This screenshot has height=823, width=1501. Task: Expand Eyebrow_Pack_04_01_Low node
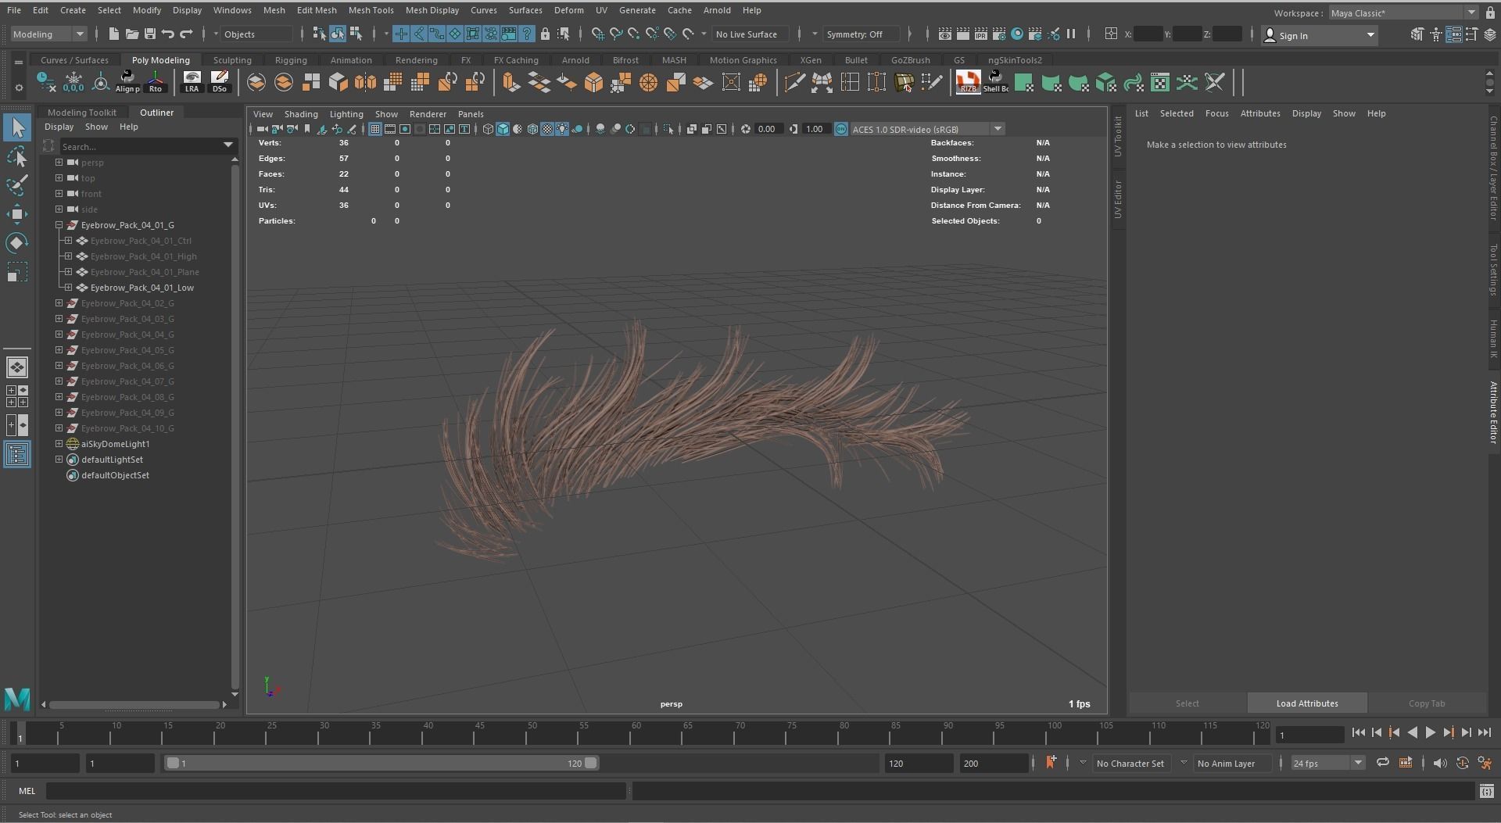point(69,288)
